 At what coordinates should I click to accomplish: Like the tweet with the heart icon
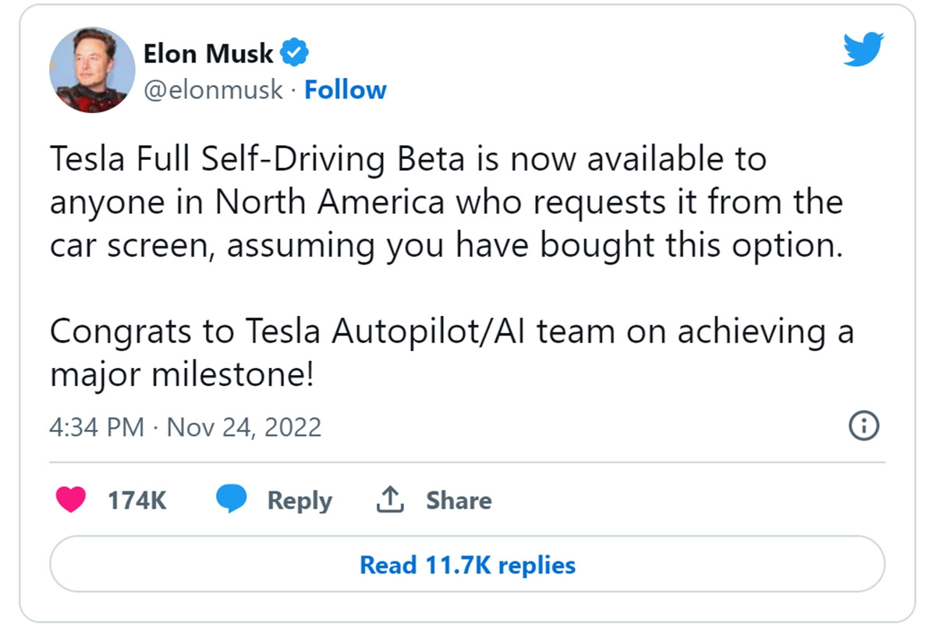coord(71,500)
